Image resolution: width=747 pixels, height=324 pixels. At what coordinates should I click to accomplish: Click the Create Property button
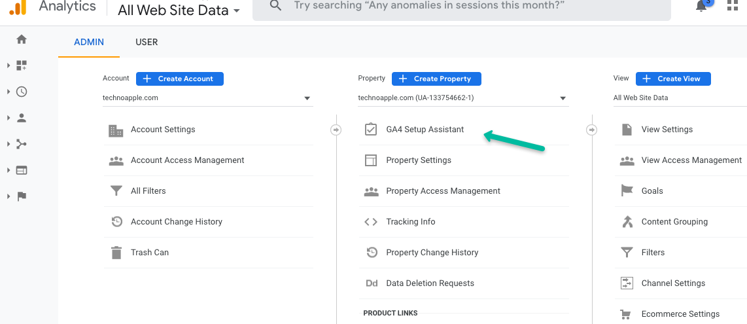pos(436,79)
